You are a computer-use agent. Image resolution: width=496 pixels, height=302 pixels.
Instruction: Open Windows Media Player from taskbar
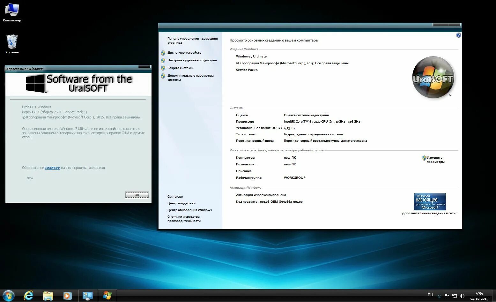(67, 296)
